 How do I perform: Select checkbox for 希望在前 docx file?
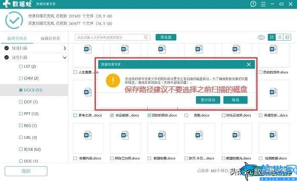click(261, 115)
